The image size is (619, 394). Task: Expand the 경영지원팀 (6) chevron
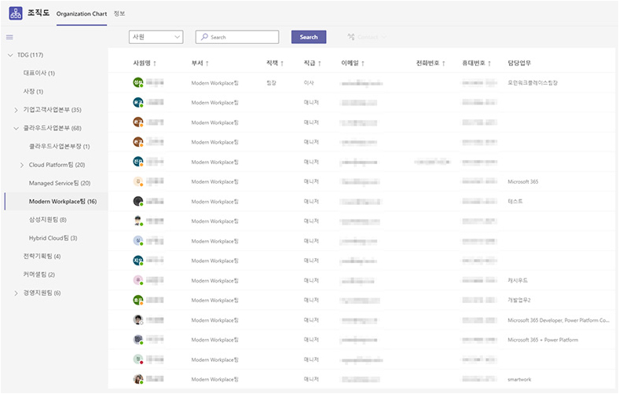click(x=16, y=293)
